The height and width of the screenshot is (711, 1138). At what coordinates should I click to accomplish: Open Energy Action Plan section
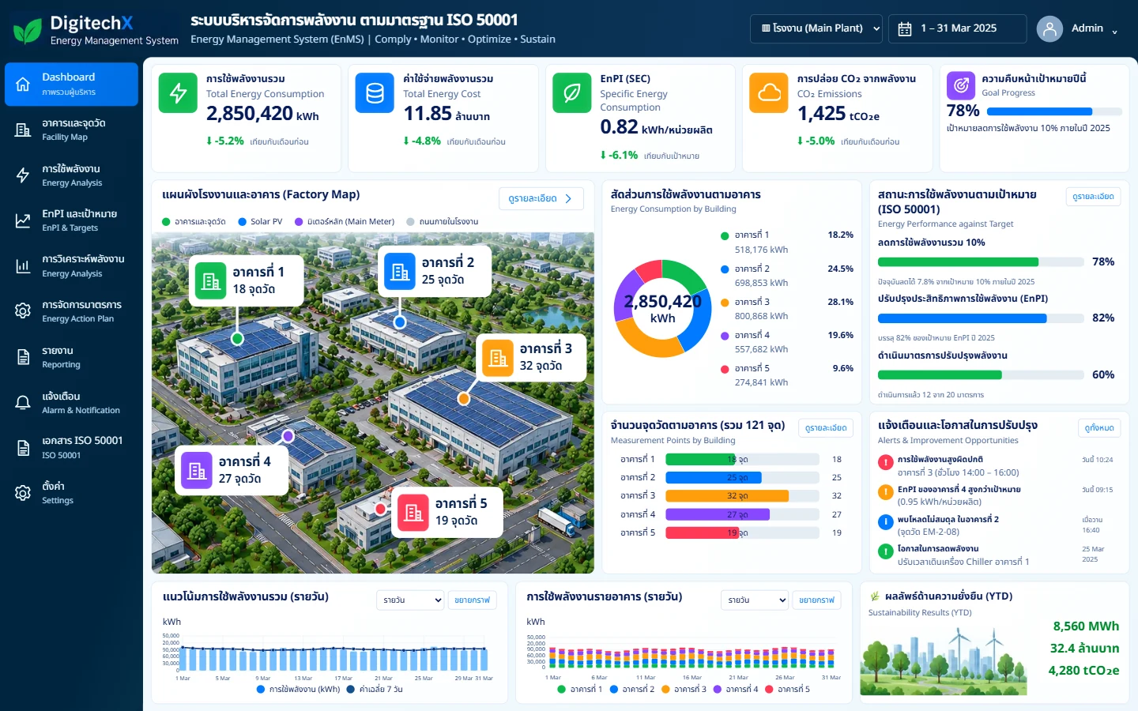(71, 311)
